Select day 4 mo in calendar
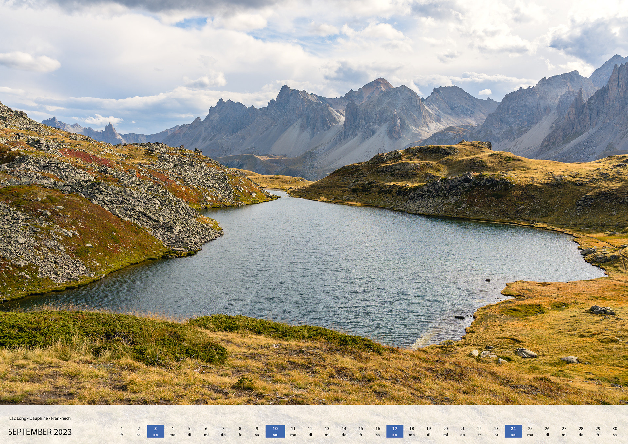 (172, 431)
